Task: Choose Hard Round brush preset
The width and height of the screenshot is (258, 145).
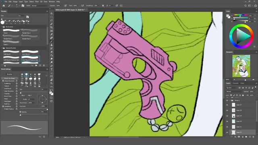Action: point(30,52)
